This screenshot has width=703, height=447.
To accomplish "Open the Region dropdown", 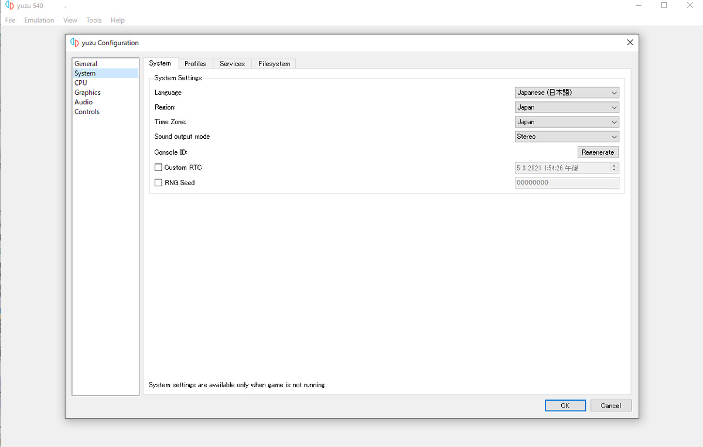I will click(x=567, y=107).
